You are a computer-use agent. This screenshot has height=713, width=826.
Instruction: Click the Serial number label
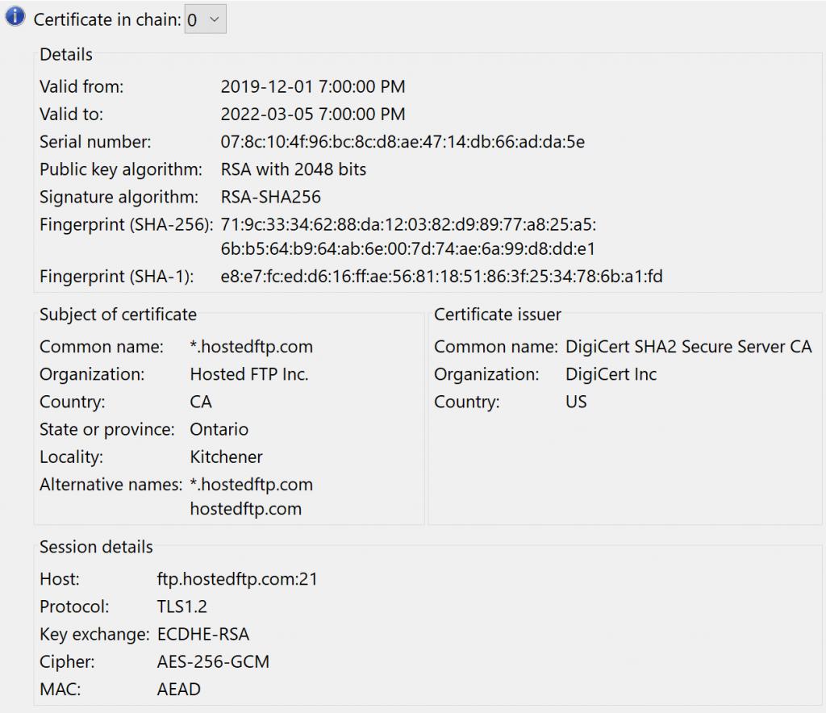pos(95,142)
